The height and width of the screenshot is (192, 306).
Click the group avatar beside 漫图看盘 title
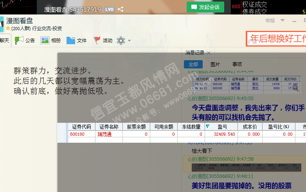click(2, 24)
